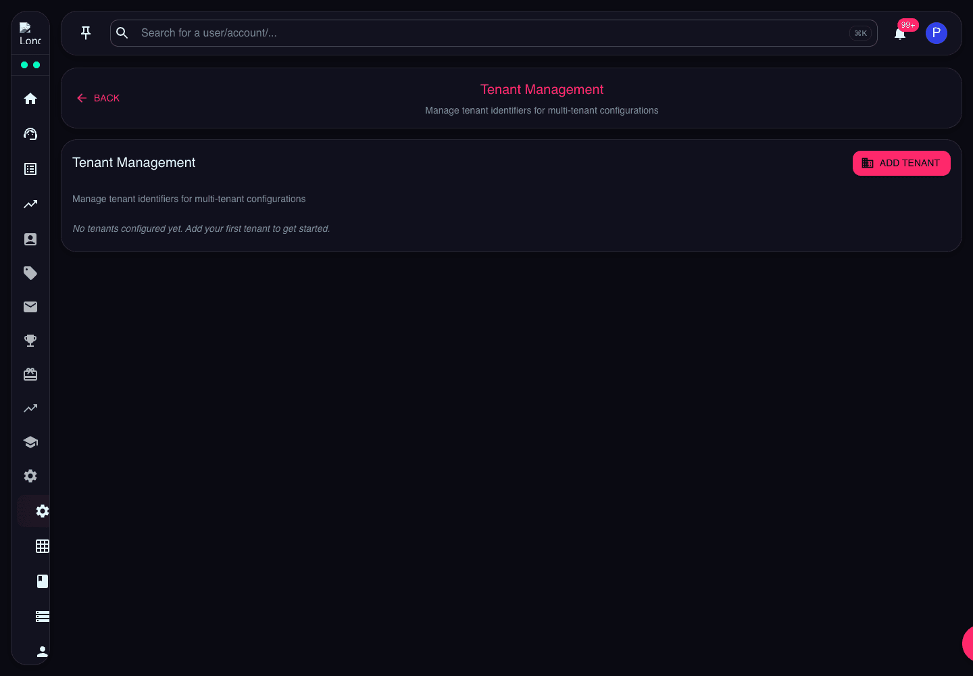Click the 'No tenants configured yet' message
Image resolution: width=973 pixels, height=676 pixels.
[201, 228]
